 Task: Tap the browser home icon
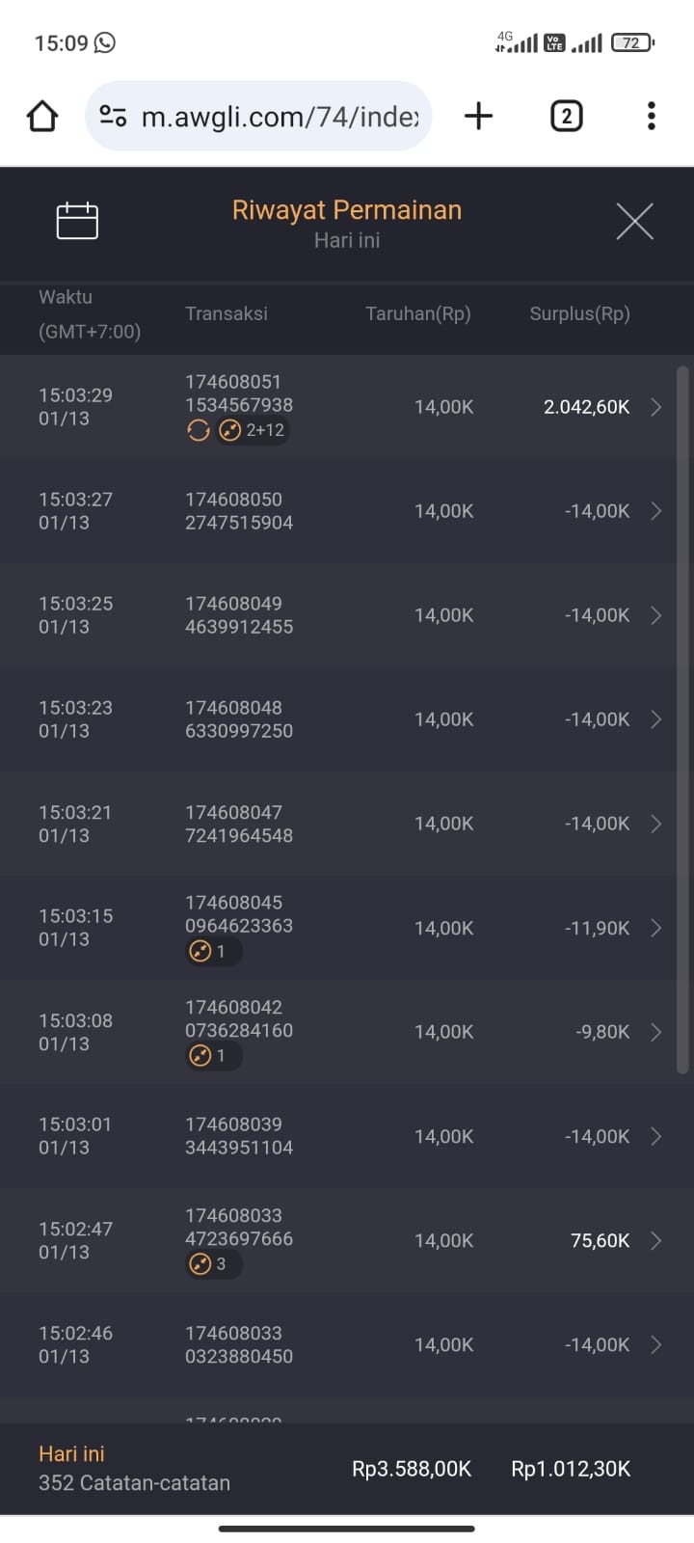[x=42, y=117]
